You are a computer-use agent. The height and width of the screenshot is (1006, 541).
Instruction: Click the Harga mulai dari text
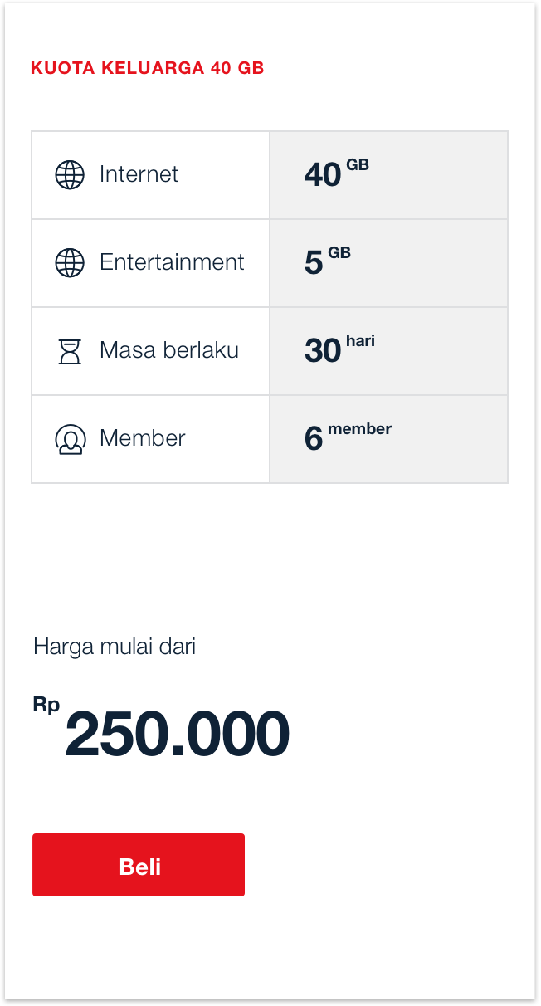coord(115,647)
